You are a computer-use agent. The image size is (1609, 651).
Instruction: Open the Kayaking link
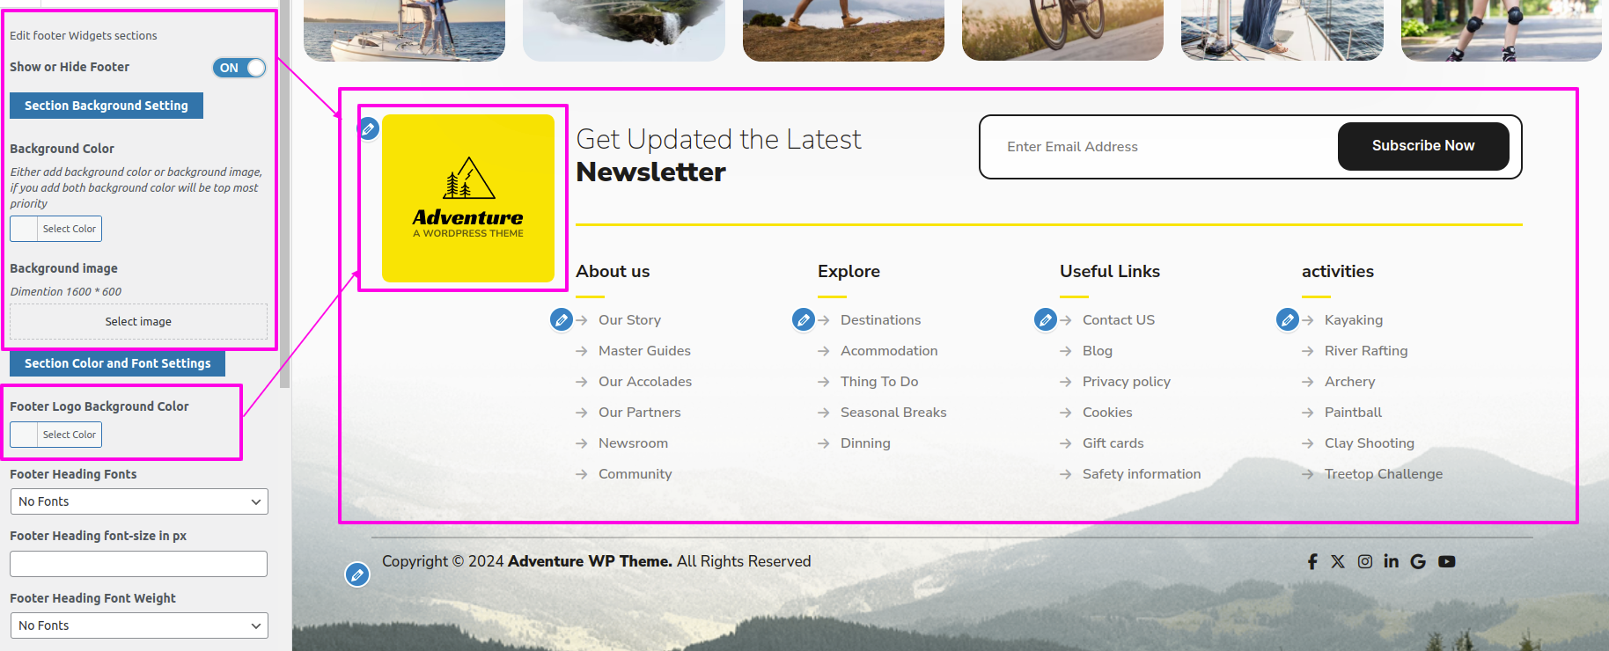(x=1353, y=320)
